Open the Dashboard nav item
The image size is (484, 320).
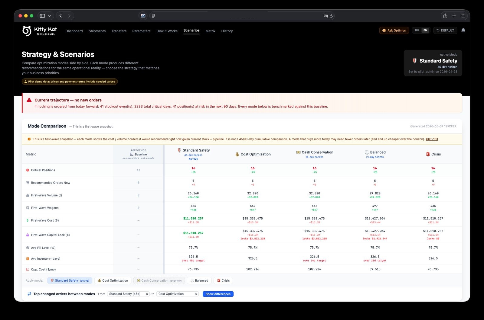(74, 31)
